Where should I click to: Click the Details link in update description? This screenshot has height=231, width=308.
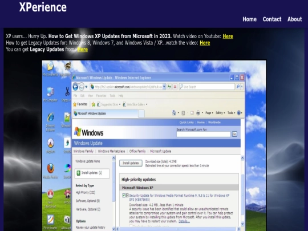click(184, 221)
